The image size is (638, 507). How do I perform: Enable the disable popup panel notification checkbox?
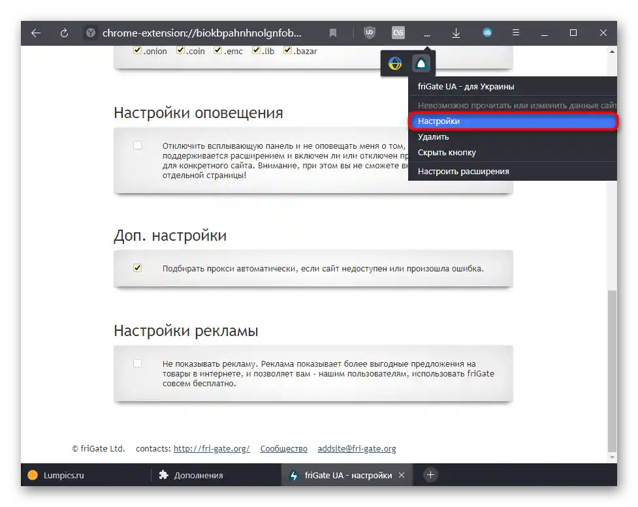138,145
